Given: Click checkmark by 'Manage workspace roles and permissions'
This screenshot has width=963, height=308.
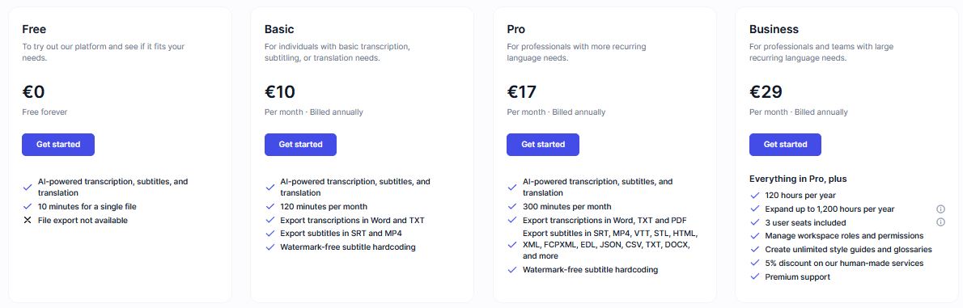Looking at the screenshot, I should click(x=755, y=236).
